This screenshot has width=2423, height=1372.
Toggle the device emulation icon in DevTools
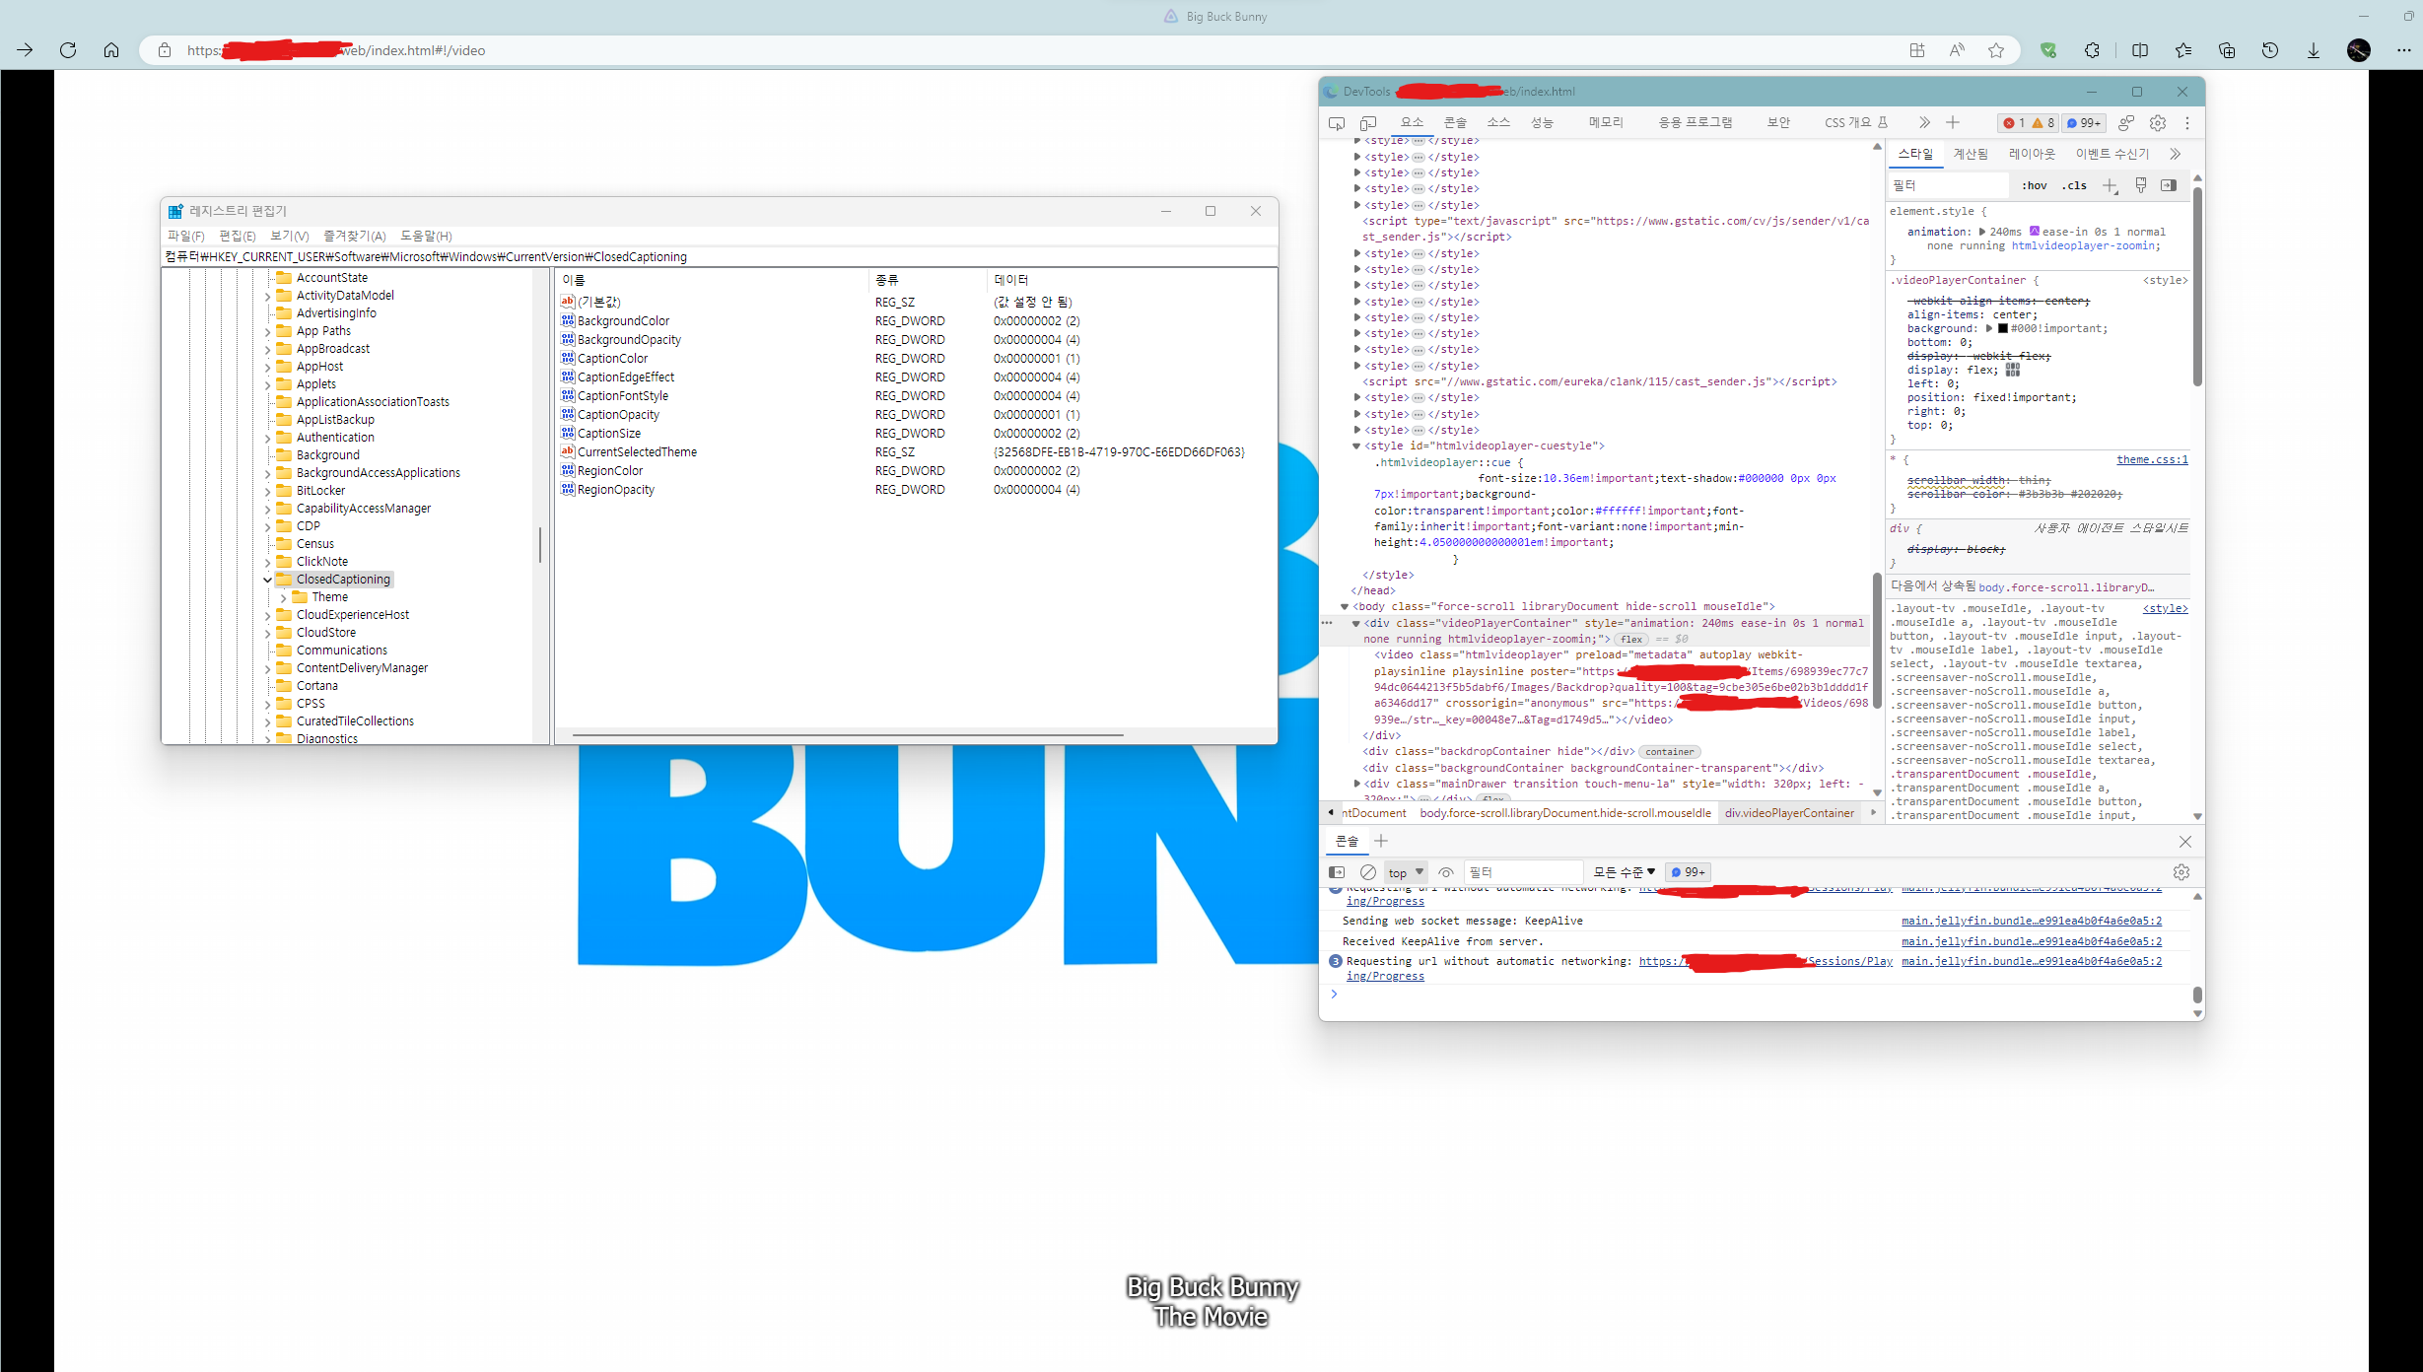click(1367, 123)
